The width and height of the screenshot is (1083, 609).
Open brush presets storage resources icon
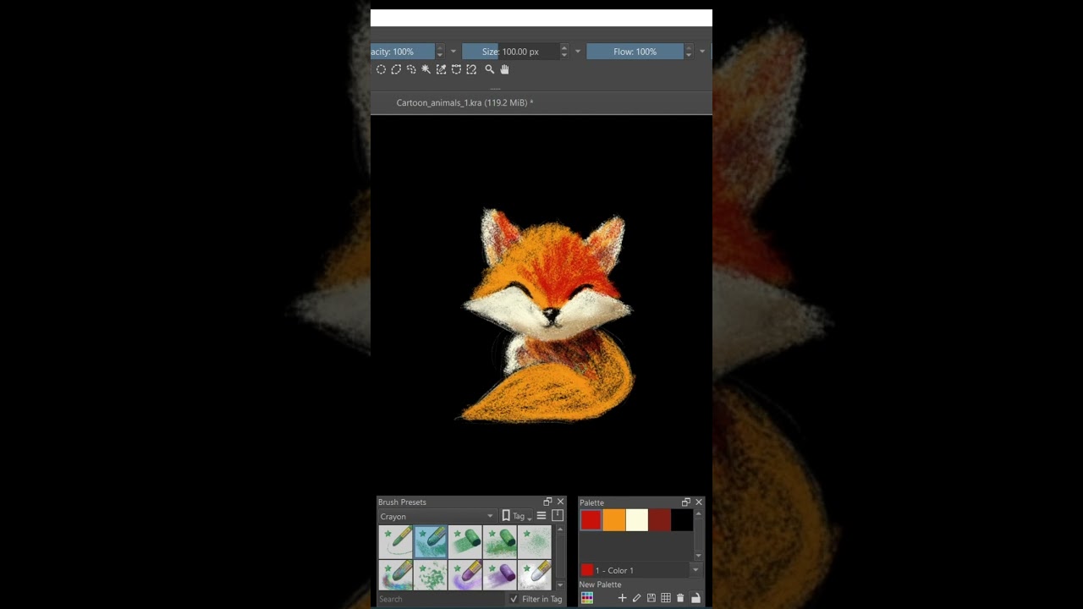(558, 516)
